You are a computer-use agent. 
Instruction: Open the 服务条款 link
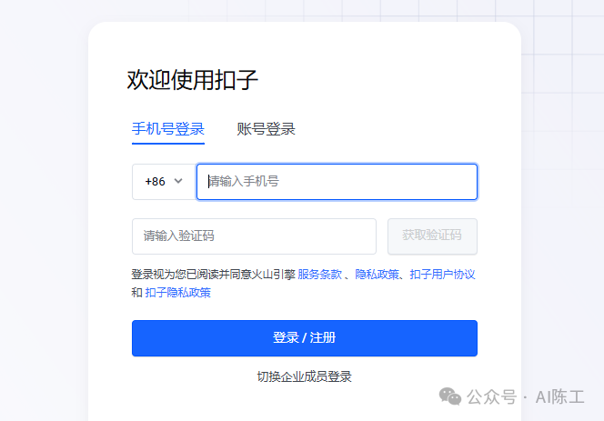(x=319, y=275)
